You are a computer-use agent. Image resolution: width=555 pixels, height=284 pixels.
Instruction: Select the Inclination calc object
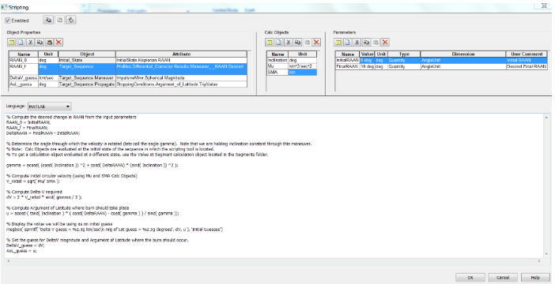[x=277, y=61]
